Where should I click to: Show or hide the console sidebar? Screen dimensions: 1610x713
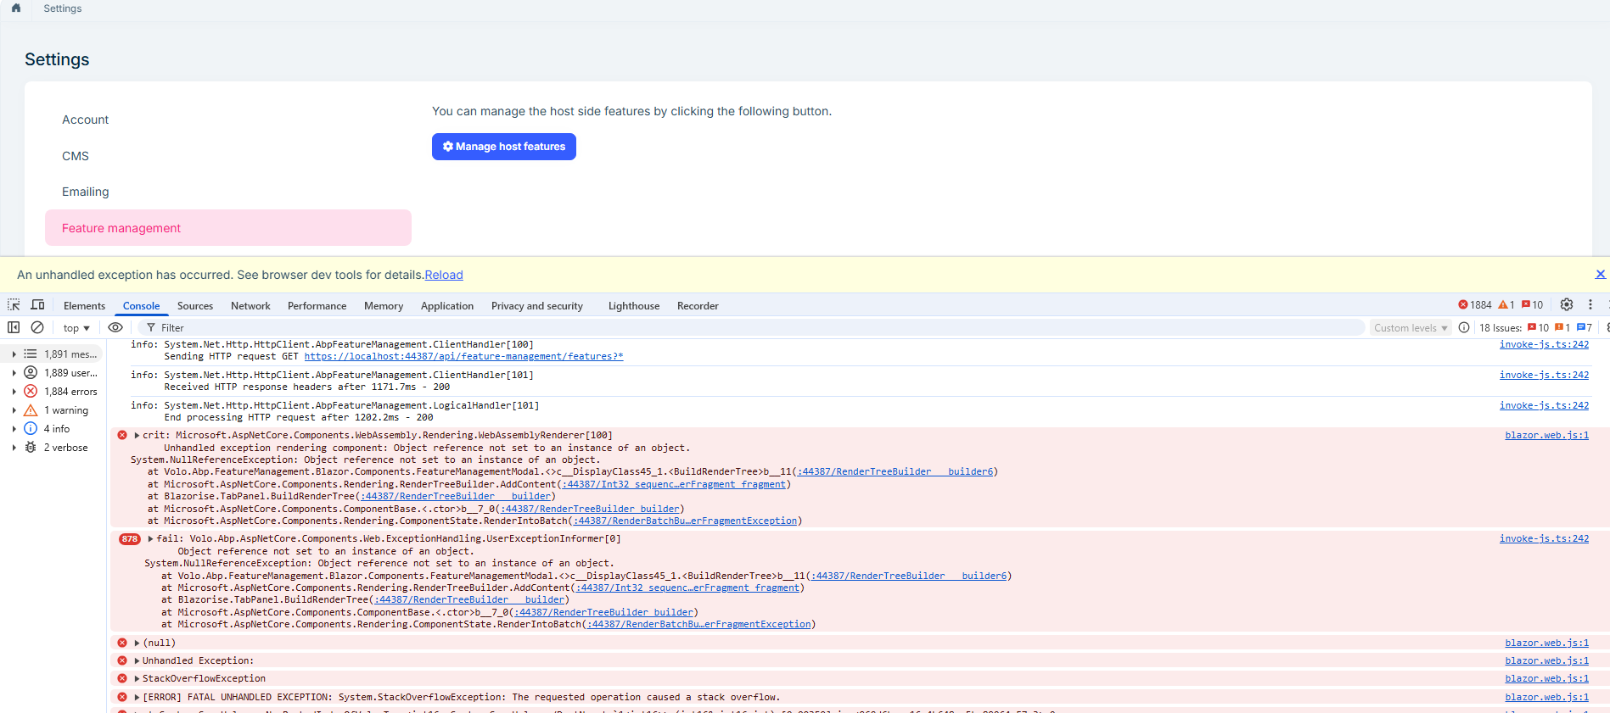point(14,327)
